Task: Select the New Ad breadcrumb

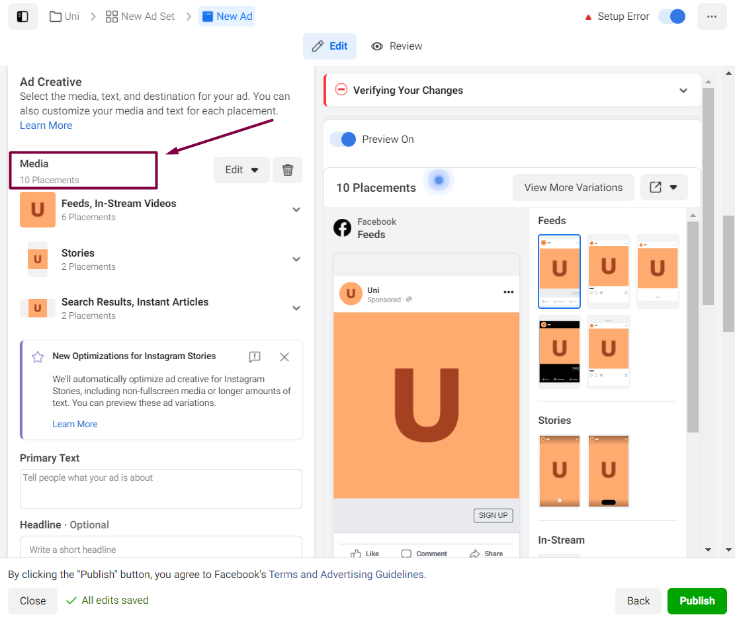Action: (227, 17)
